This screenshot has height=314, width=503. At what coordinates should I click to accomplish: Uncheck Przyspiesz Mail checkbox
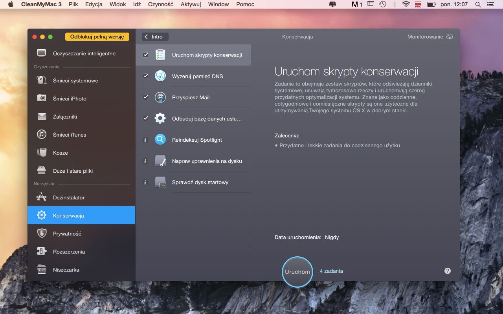pos(145,97)
